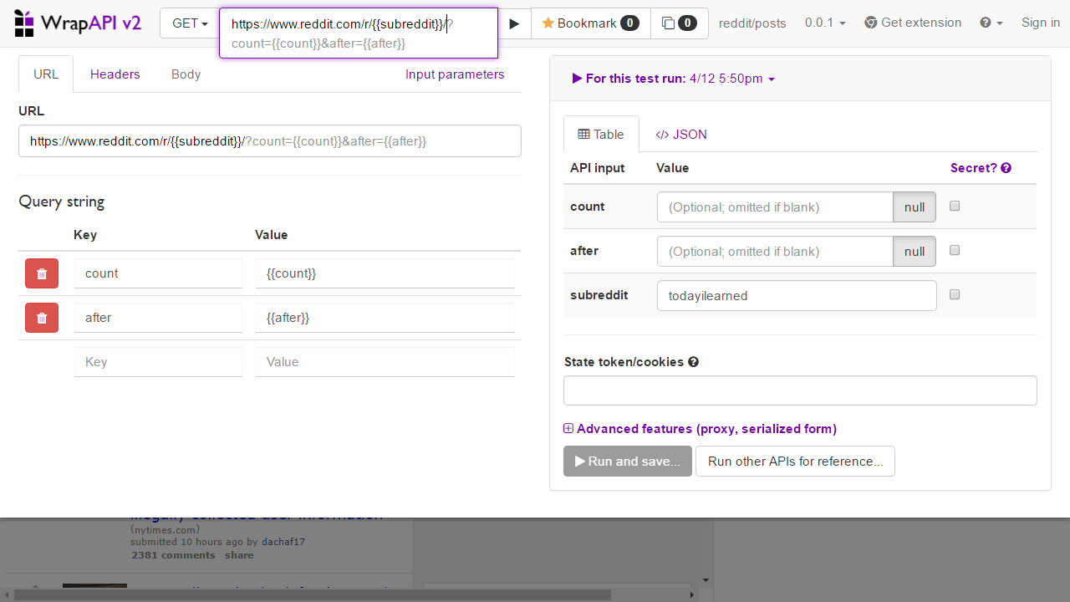This screenshot has height=602, width=1070.
Task: Click the vertical scrollbar down arrow
Action: pos(706,579)
